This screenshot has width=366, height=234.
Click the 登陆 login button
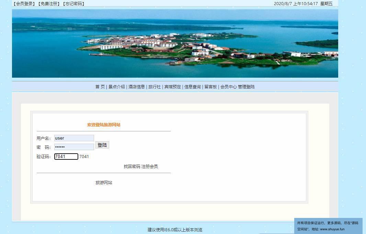coord(102,145)
